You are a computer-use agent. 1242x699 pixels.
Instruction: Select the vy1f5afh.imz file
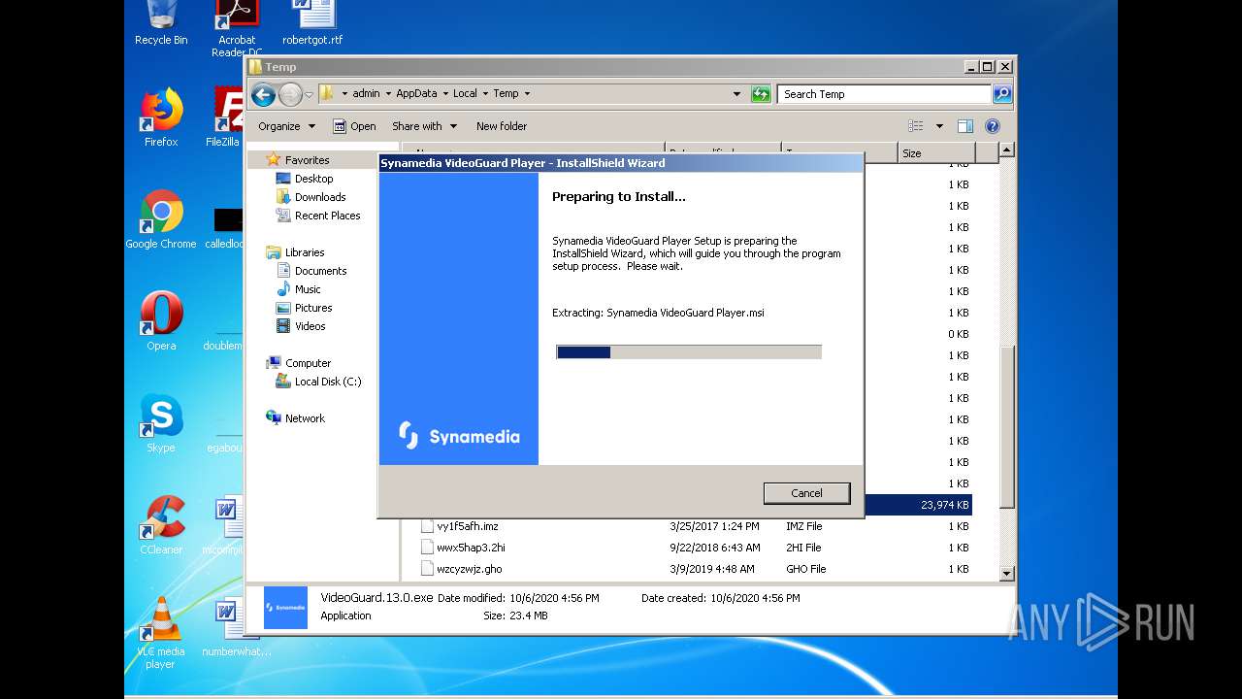(468, 526)
